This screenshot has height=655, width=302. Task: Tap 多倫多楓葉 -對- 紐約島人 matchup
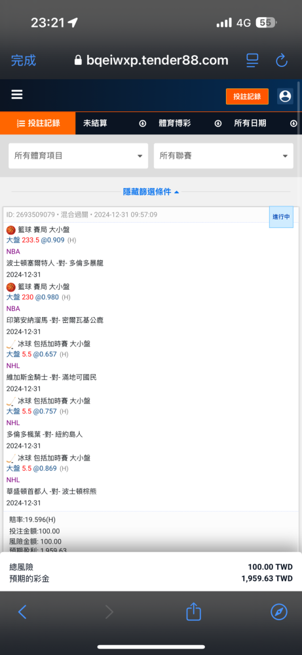[45, 434]
